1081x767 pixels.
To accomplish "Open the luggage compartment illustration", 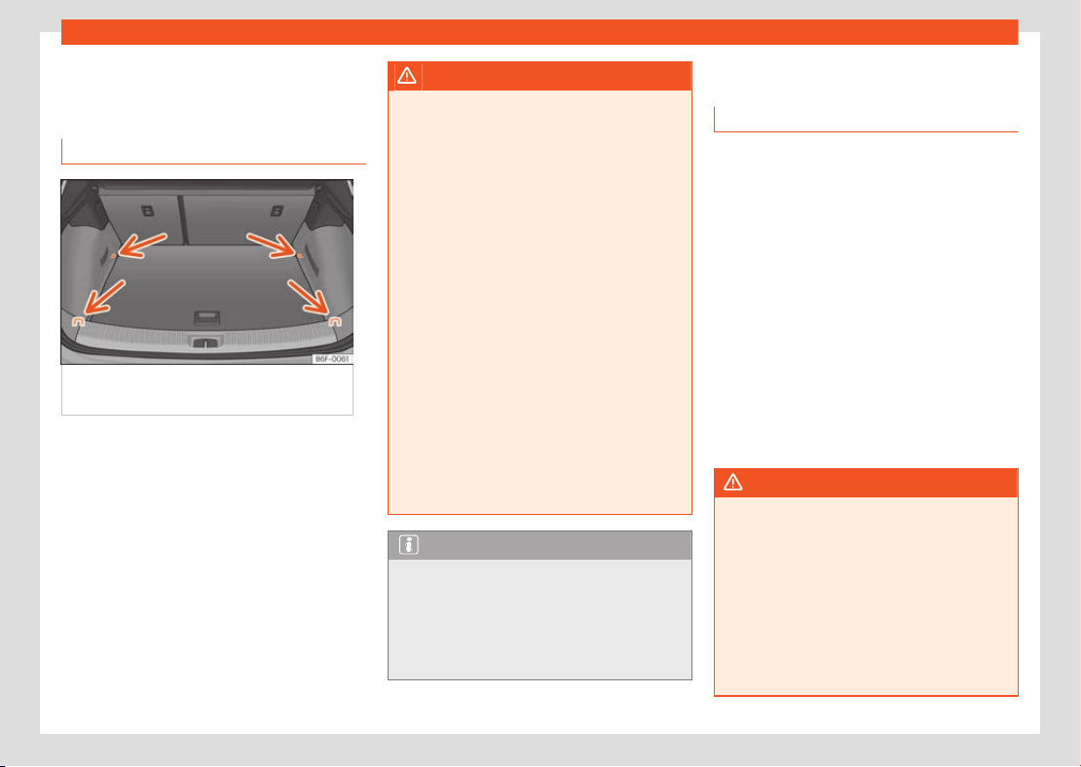I will (206, 272).
